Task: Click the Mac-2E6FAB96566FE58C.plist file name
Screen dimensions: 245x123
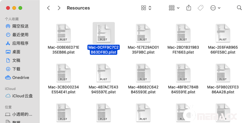Action: [223, 50]
